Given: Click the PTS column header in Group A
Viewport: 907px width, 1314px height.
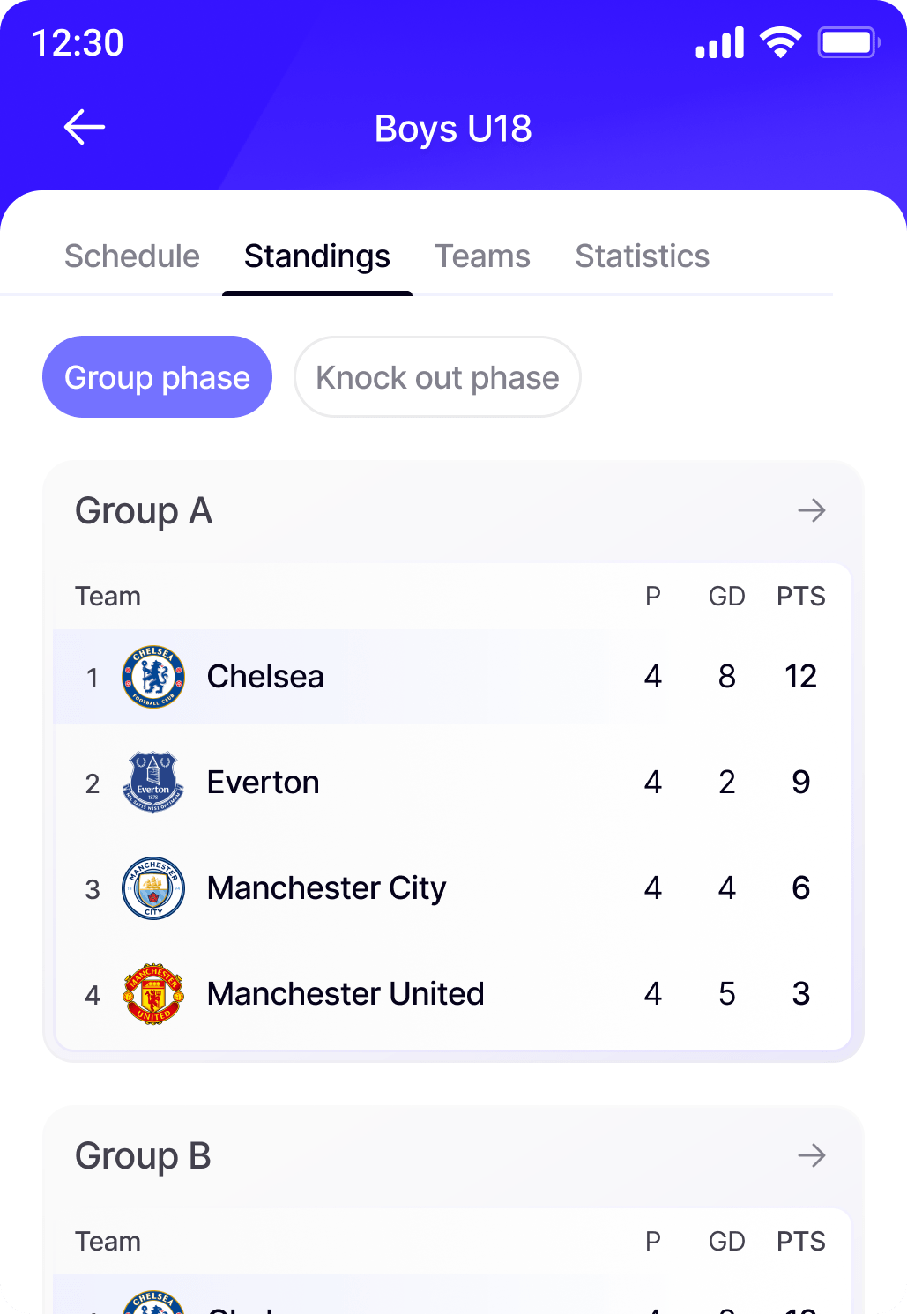Looking at the screenshot, I should [x=800, y=597].
